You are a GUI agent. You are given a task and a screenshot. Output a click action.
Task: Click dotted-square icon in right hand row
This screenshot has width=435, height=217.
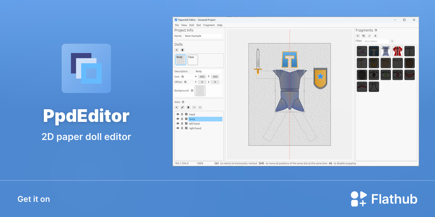click(x=186, y=128)
